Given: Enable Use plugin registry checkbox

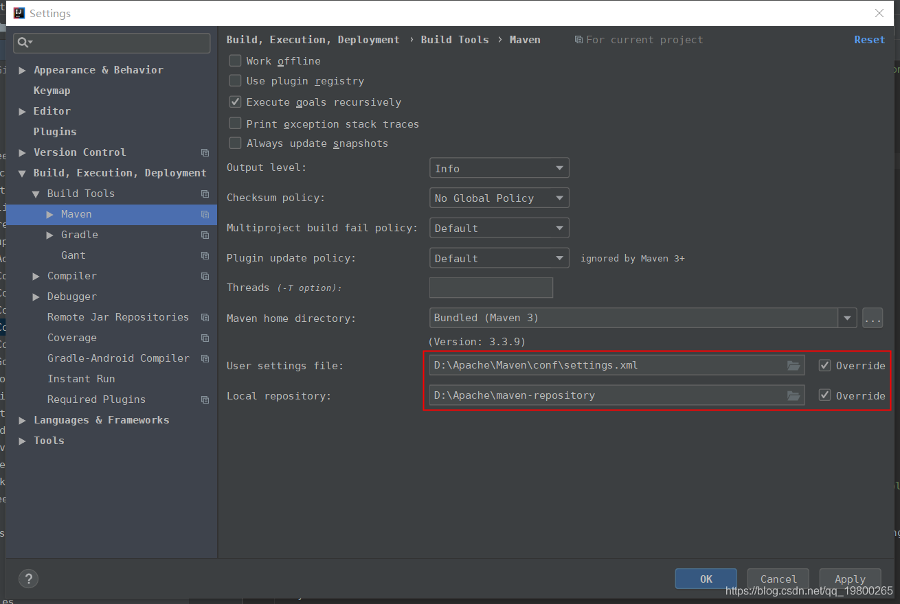Looking at the screenshot, I should click(235, 80).
